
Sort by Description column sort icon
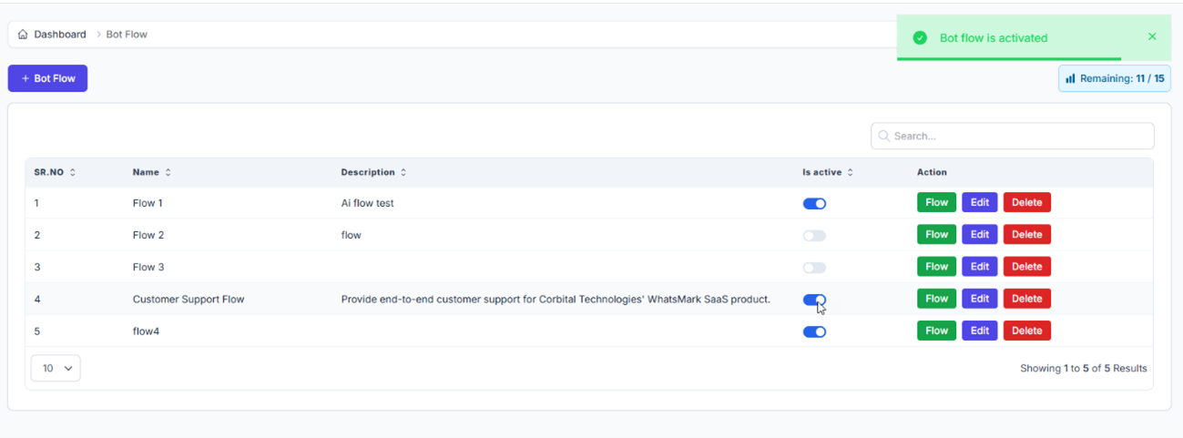403,172
